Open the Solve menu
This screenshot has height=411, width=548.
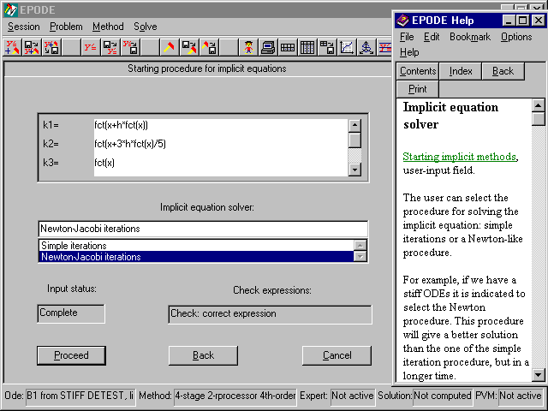tap(146, 27)
